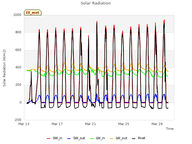The height and width of the screenshot is (144, 192).
Task: Click the orange LW_out legend swatch
Action: coord(112,139)
